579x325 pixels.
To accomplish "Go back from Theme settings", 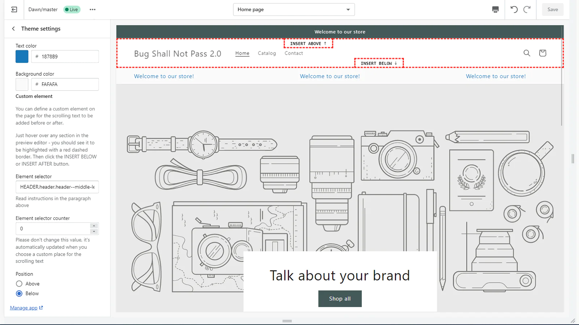I will [13, 29].
